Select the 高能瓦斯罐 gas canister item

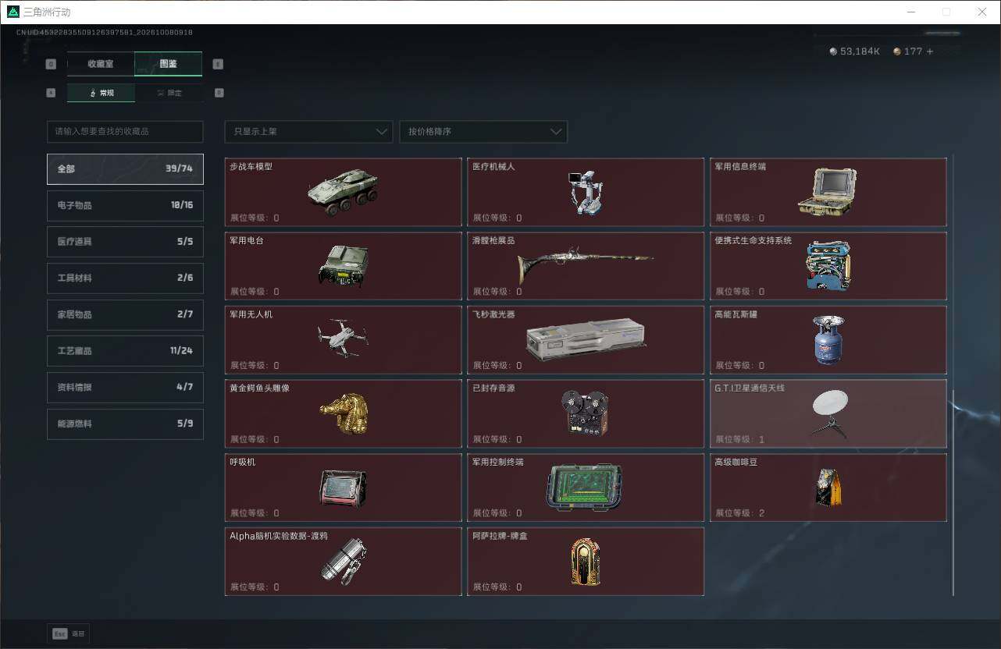click(x=828, y=339)
